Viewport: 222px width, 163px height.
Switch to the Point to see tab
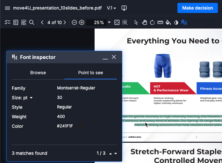(90, 73)
